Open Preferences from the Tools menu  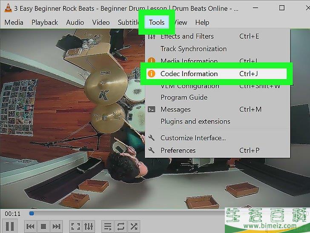tap(178, 151)
